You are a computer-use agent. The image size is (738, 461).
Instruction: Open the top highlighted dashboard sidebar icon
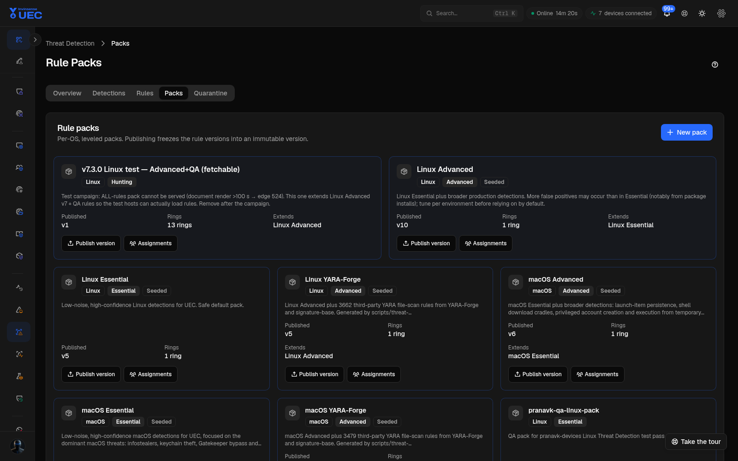tap(19, 40)
